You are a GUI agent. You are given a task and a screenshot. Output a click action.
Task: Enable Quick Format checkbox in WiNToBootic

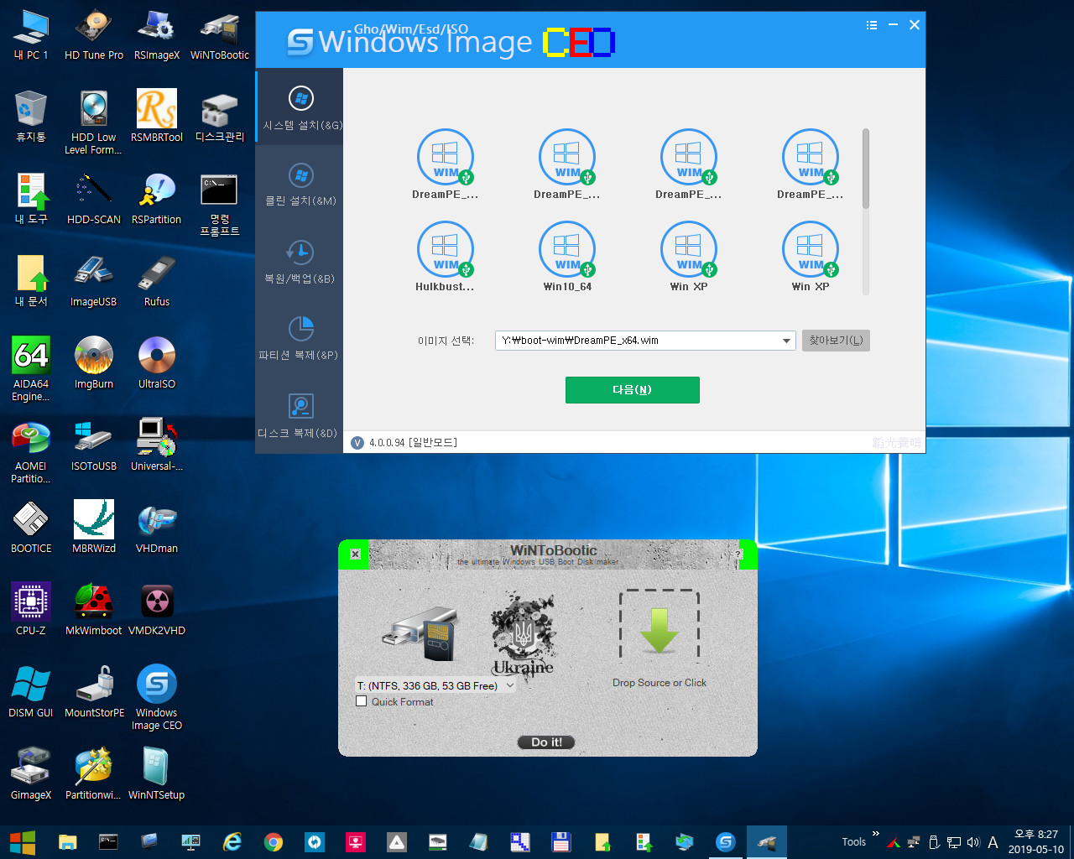pyautogui.click(x=362, y=701)
